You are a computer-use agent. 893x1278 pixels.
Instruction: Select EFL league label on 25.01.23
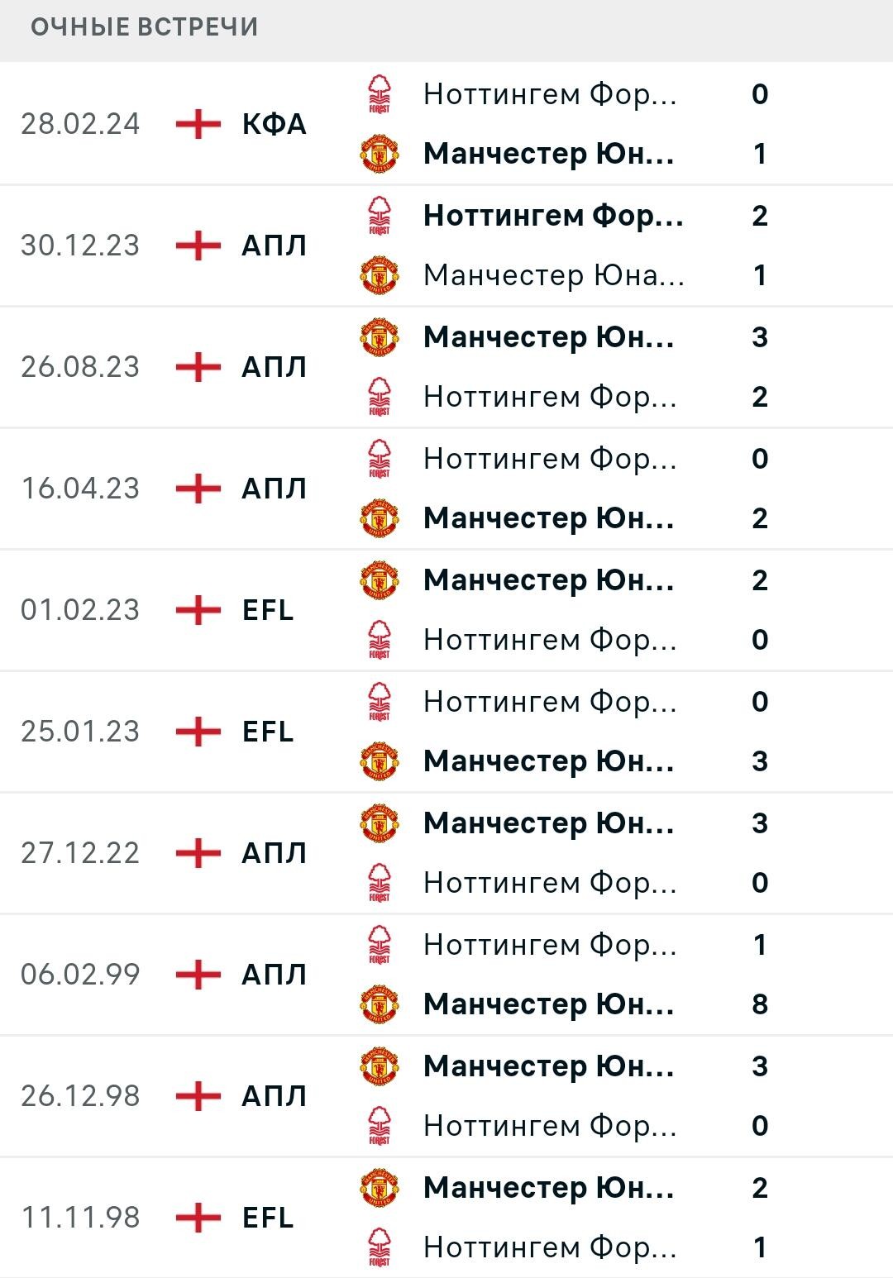tap(268, 732)
